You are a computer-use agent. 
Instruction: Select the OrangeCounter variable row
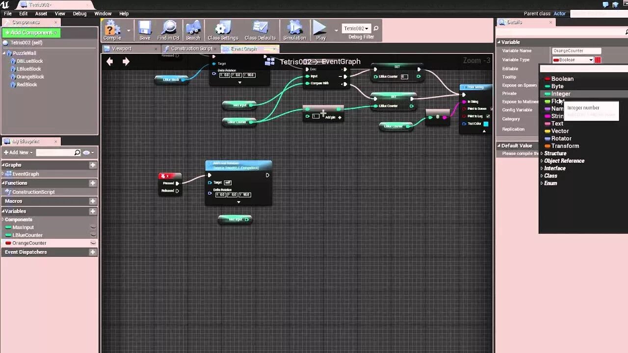tap(49, 243)
